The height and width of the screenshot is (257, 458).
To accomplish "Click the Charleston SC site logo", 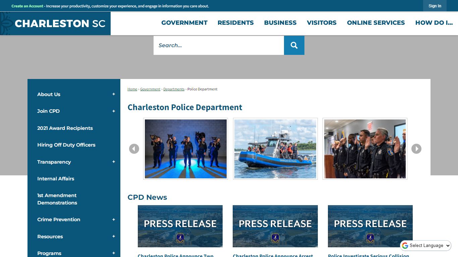I will click(x=55, y=23).
